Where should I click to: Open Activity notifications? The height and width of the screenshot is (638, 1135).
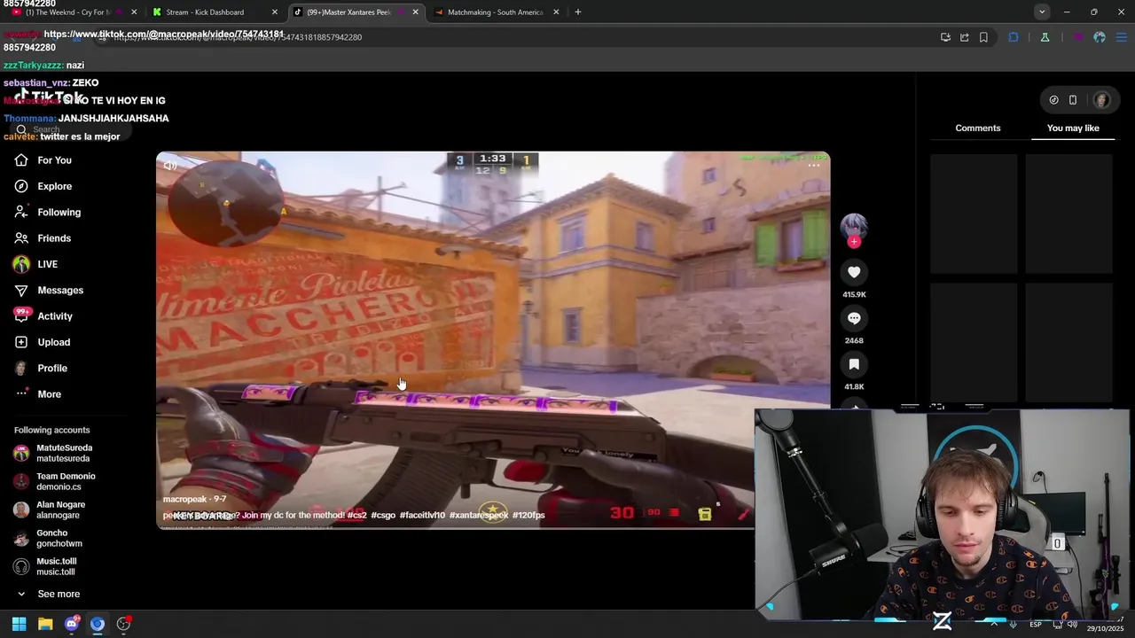tap(55, 316)
